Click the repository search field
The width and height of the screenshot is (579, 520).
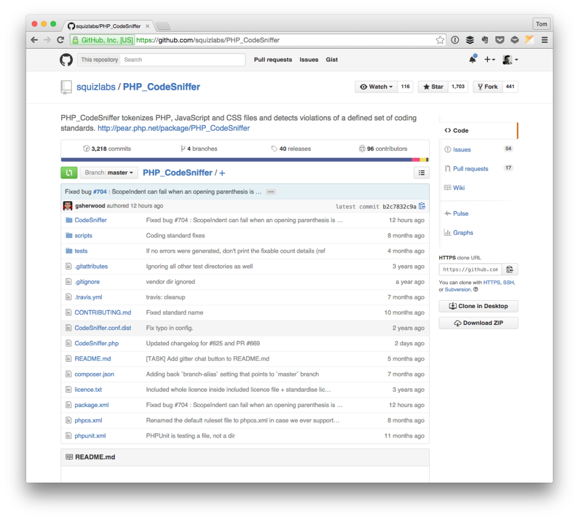click(x=183, y=59)
